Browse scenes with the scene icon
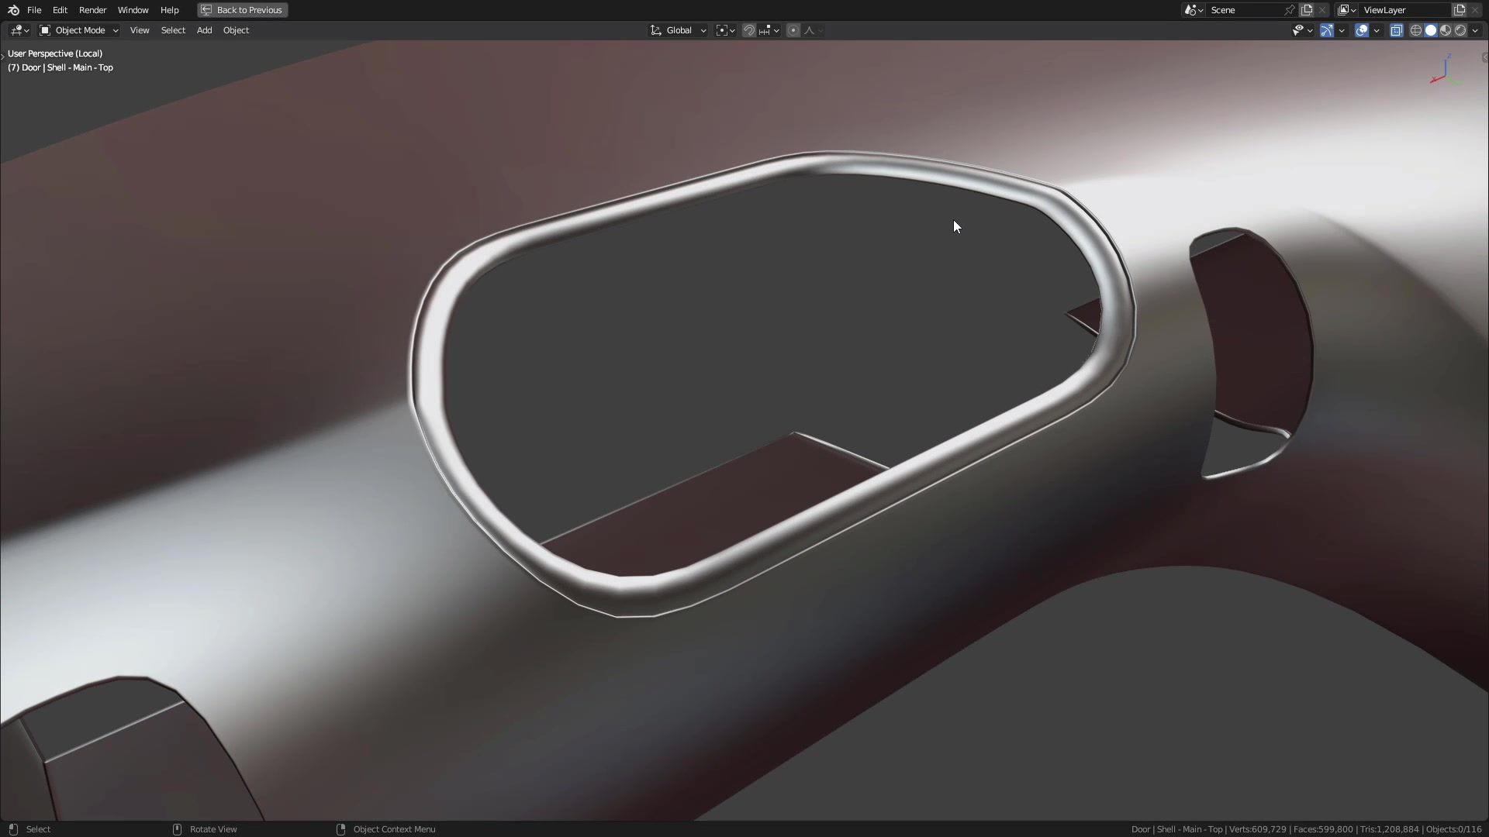This screenshot has width=1489, height=837. point(1193,10)
